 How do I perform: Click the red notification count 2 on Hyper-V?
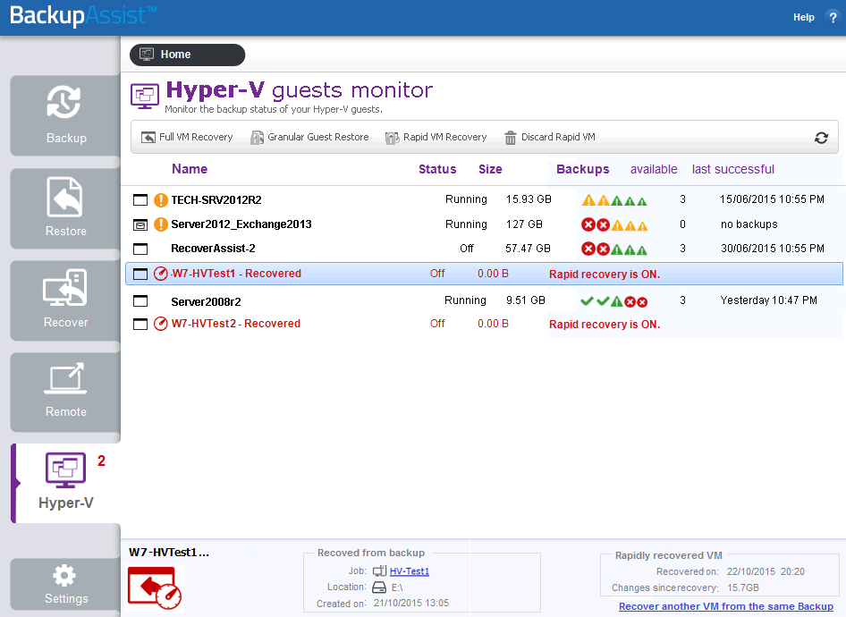[x=101, y=461]
